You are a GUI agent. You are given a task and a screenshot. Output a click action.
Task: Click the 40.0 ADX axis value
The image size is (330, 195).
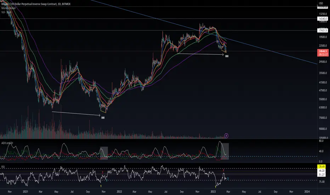point(321,151)
